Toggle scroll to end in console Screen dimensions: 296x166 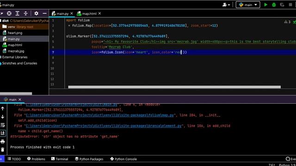3,133
